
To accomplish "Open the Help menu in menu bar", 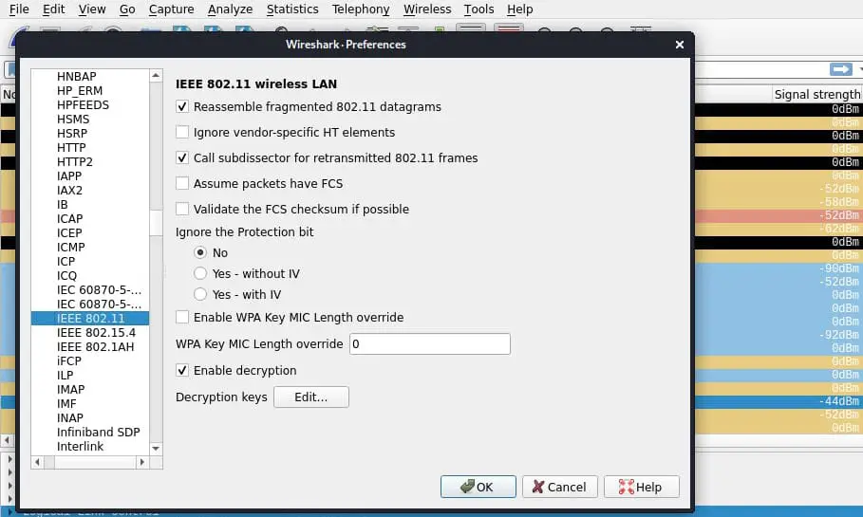I will point(520,9).
